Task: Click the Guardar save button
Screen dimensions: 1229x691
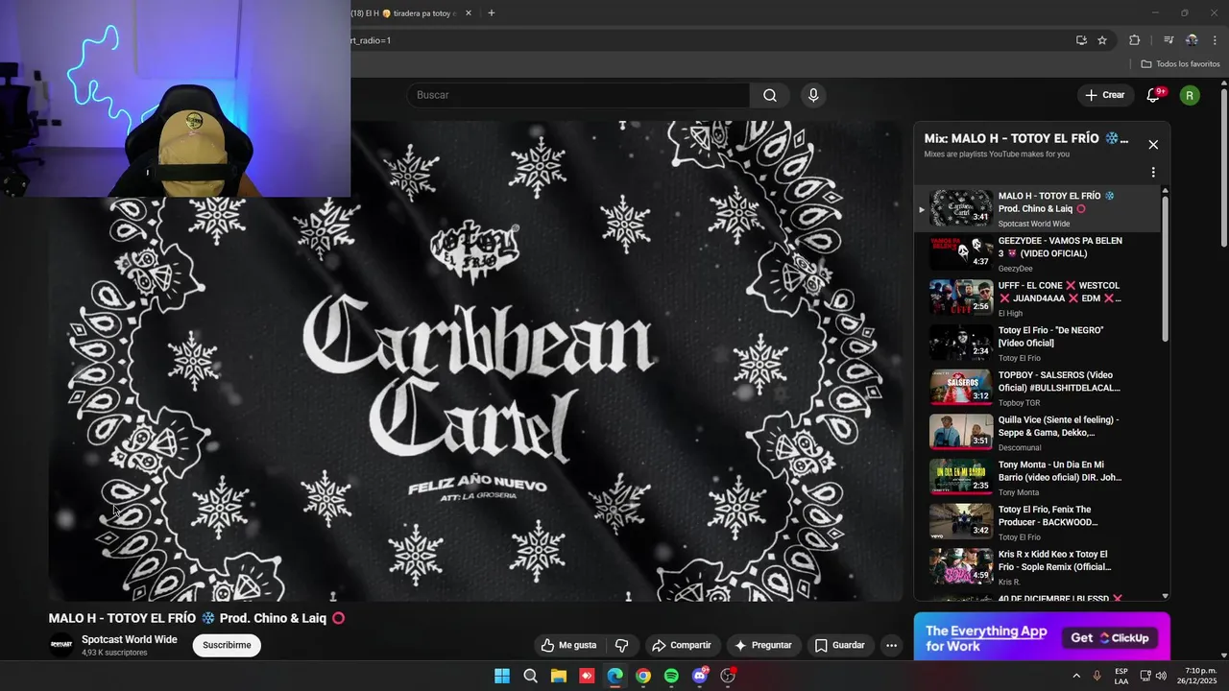Action: (840, 645)
